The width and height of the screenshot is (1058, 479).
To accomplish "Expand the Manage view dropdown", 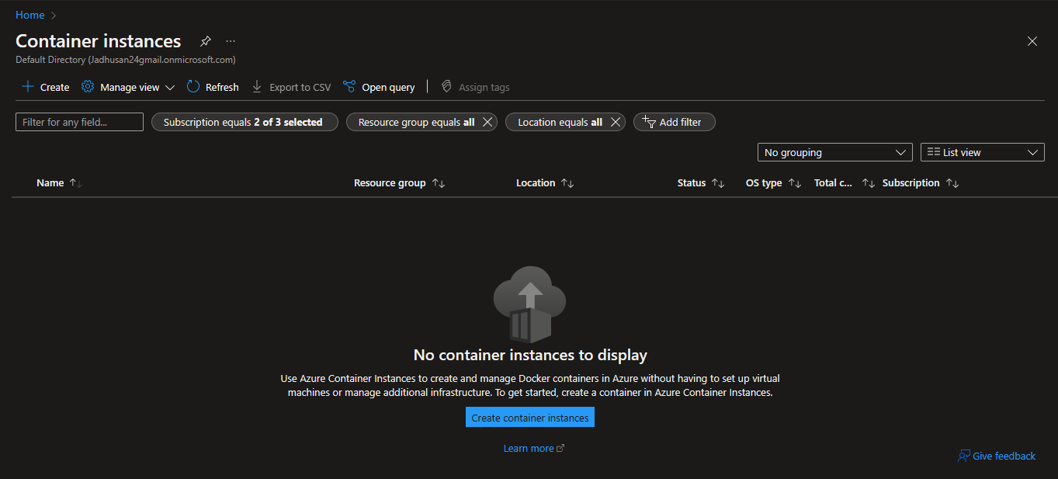I will coord(170,87).
